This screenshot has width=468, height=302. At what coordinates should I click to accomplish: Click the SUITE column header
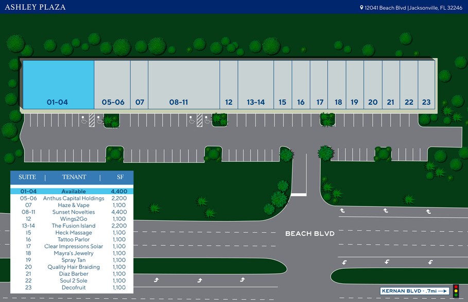tap(27, 177)
